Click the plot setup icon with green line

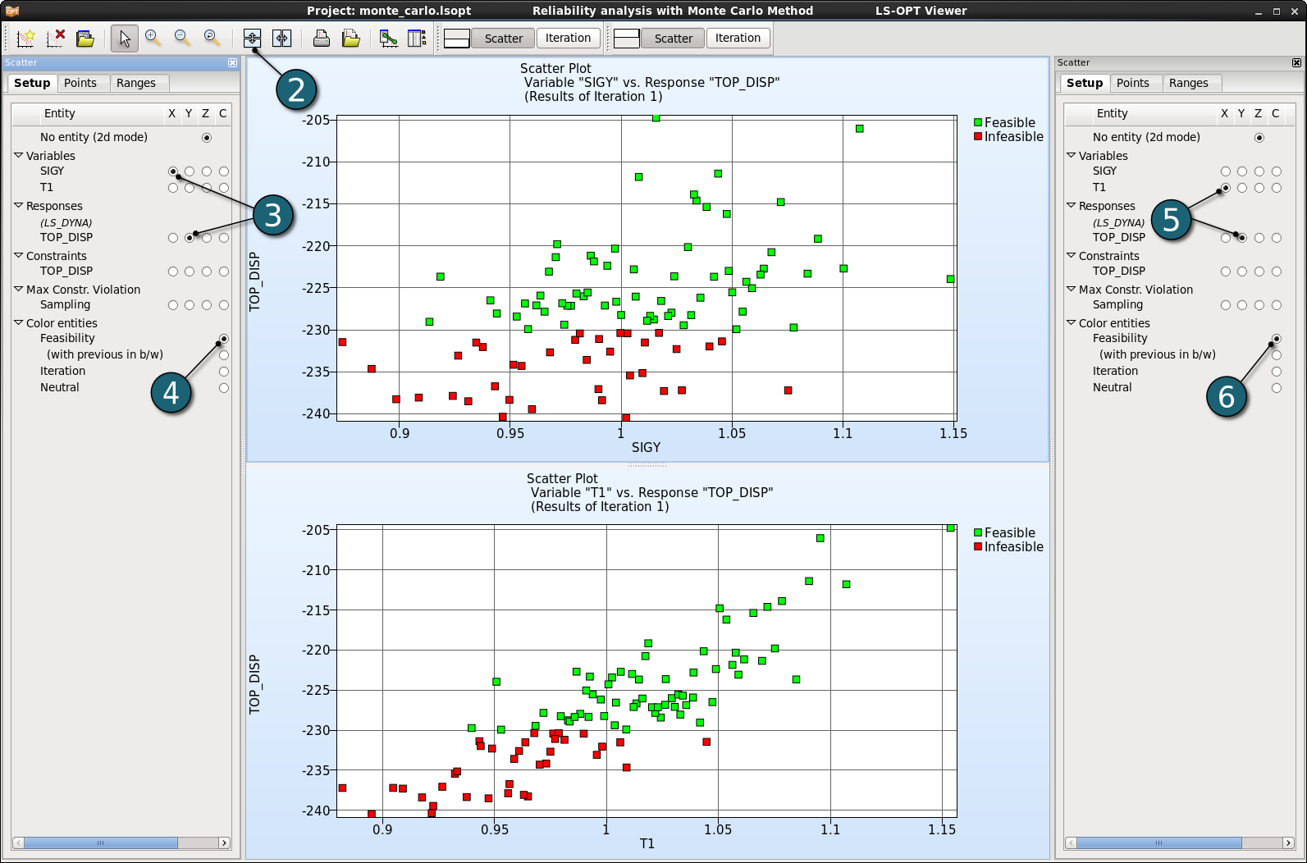[x=389, y=38]
